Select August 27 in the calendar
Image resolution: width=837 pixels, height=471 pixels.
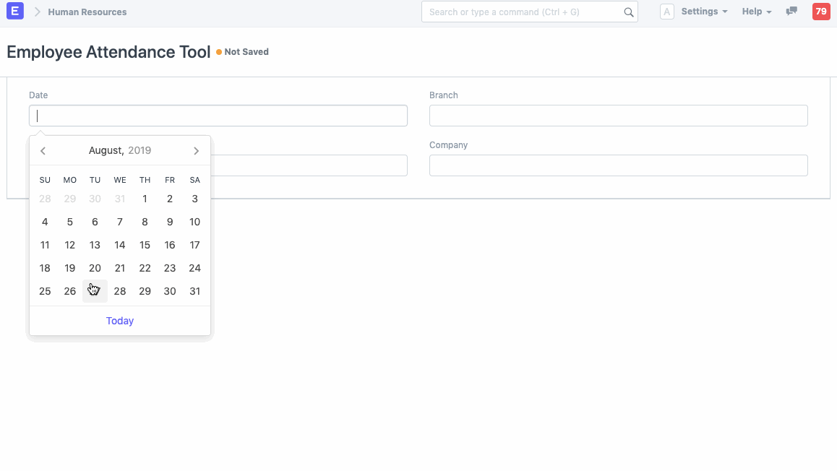point(95,291)
